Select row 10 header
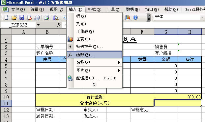 point(6,97)
